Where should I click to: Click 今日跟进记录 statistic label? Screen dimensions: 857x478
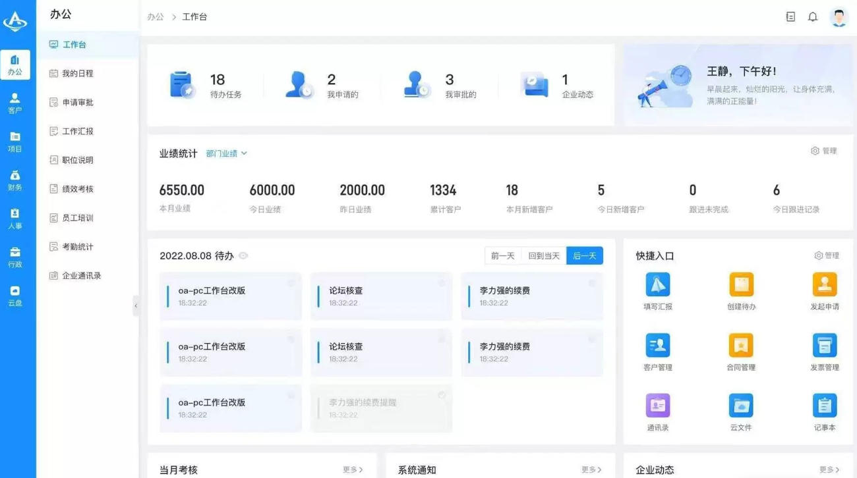[x=796, y=209]
